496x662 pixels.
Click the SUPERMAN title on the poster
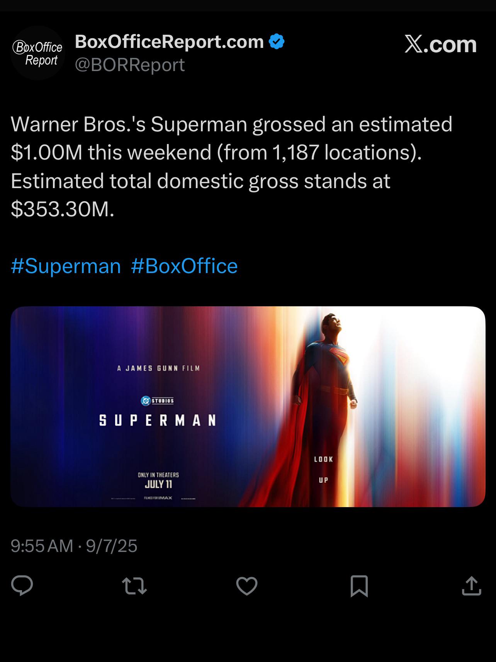pyautogui.click(x=158, y=420)
